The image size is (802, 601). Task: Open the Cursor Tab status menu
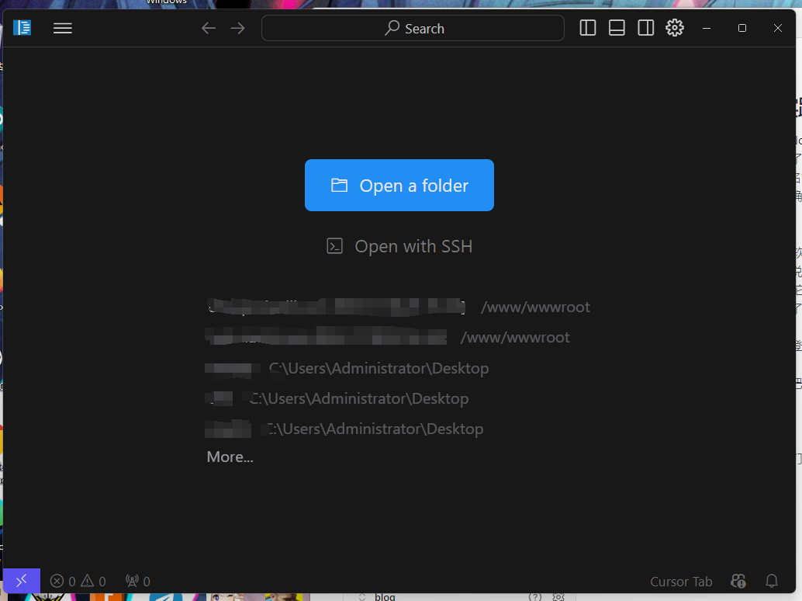(x=680, y=582)
